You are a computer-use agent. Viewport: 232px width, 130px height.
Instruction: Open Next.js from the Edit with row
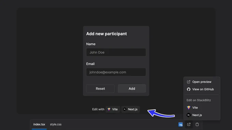click(x=130, y=109)
